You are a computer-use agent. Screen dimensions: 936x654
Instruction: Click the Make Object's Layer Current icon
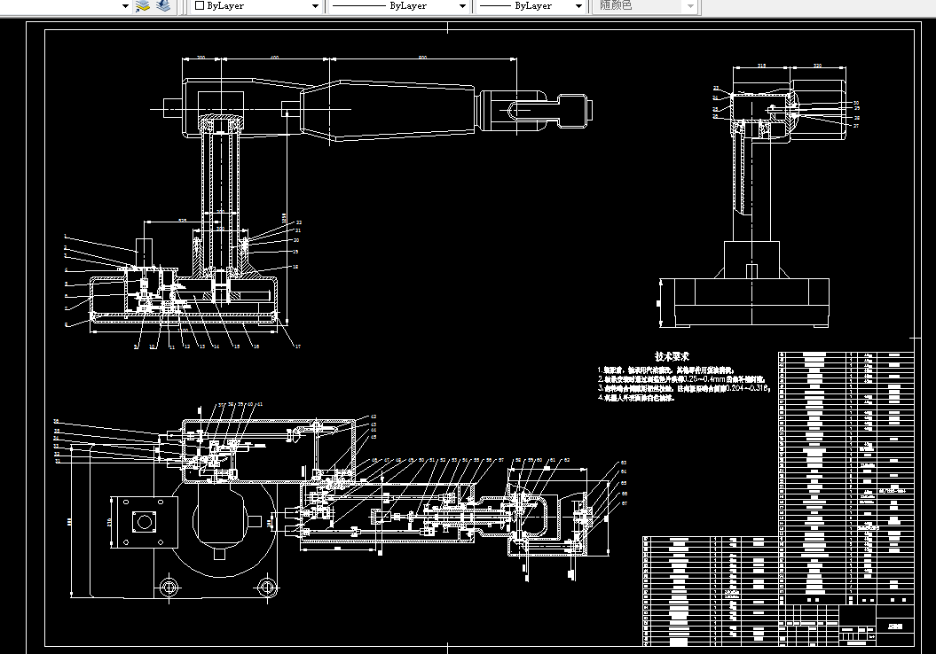(x=142, y=6)
